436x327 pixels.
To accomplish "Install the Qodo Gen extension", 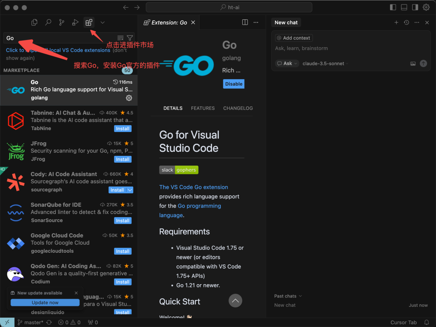I will click(x=123, y=282).
